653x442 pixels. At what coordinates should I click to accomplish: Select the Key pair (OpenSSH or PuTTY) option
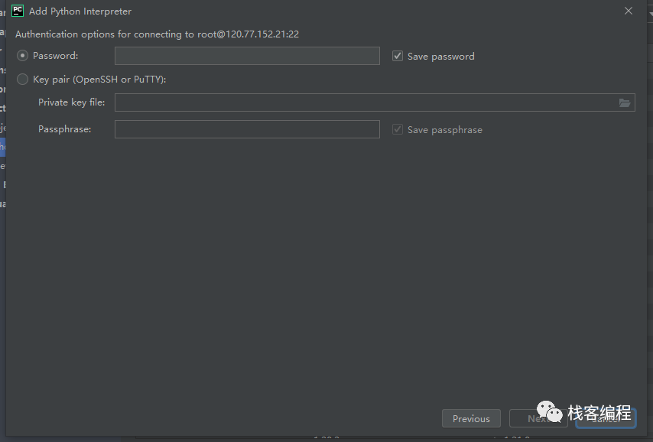point(23,80)
